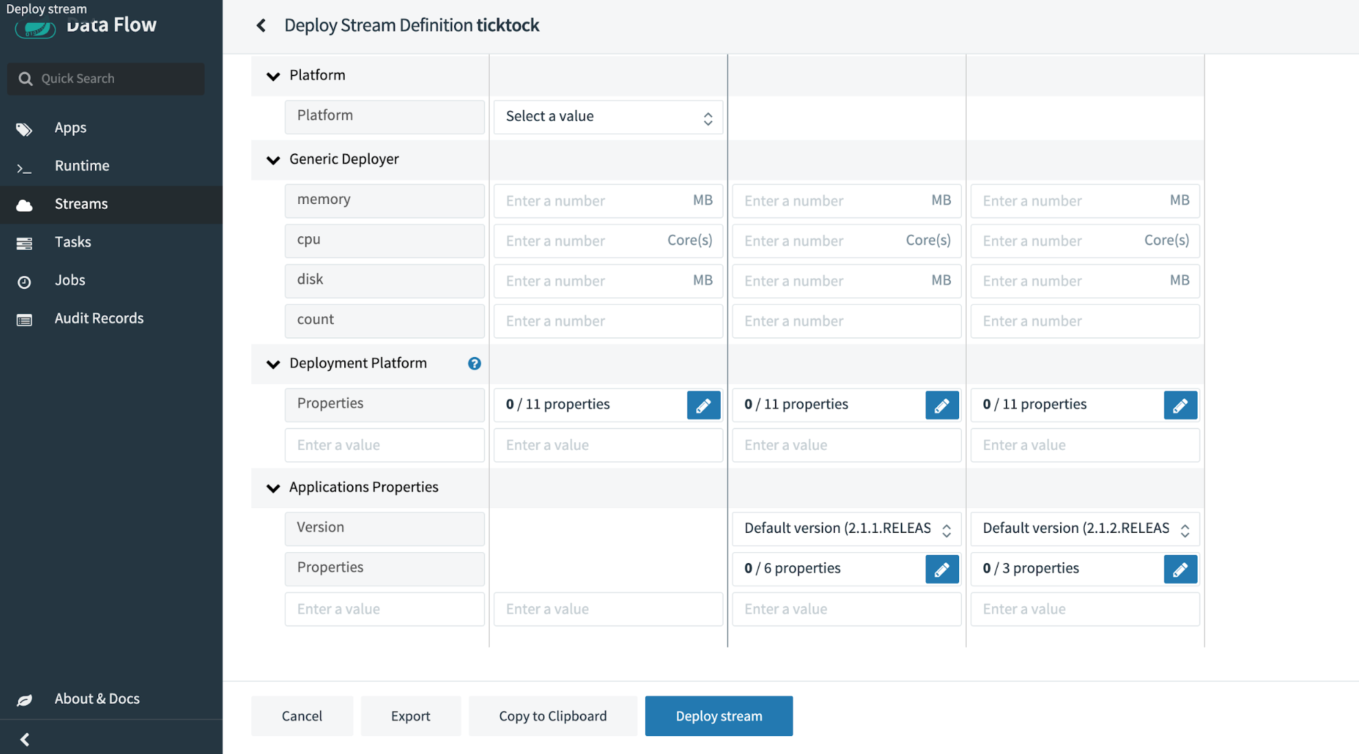Viewport: 1359px width, 754px height.
Task: Click the edit icon for first Deployment Platform properties
Action: click(x=704, y=405)
